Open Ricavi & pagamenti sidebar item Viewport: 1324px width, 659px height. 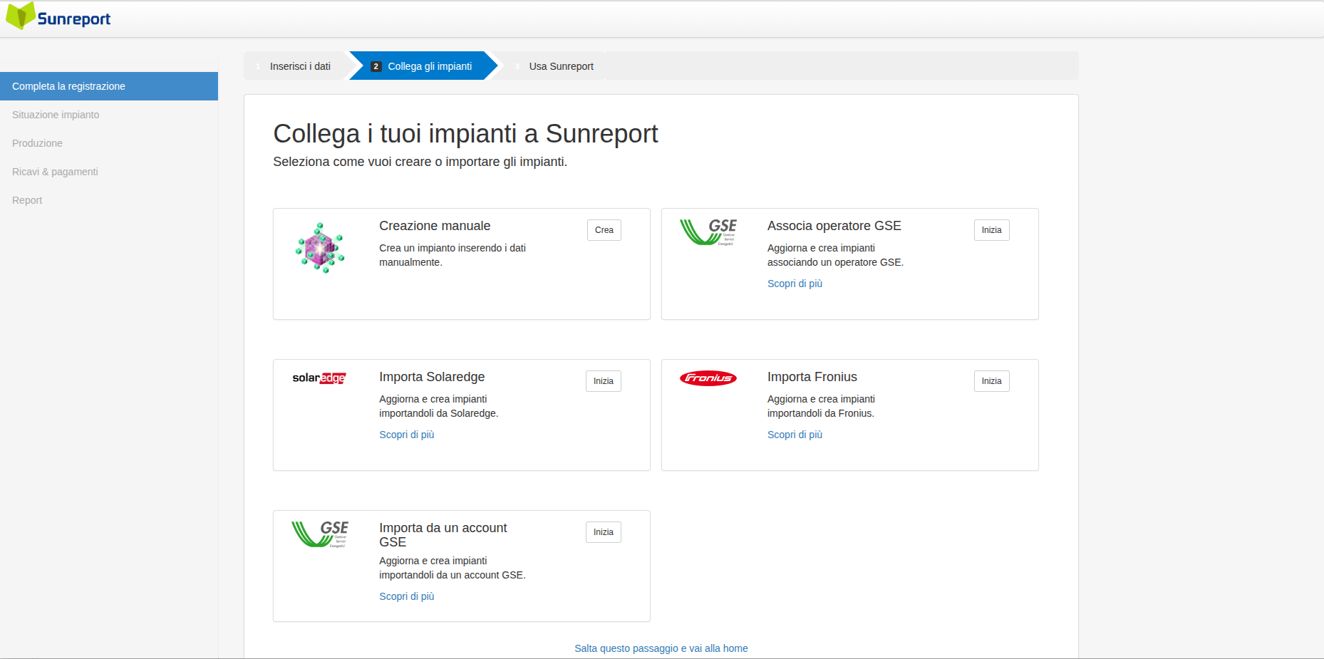(55, 172)
